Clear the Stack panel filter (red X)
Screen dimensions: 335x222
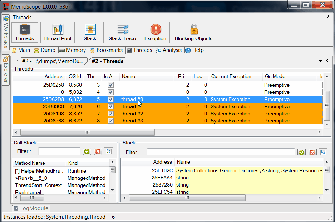(312, 153)
